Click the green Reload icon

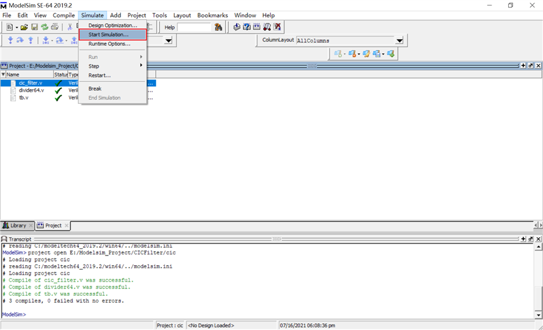44,27
